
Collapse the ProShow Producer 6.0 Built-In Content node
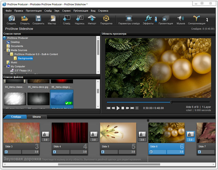pos(8,54)
